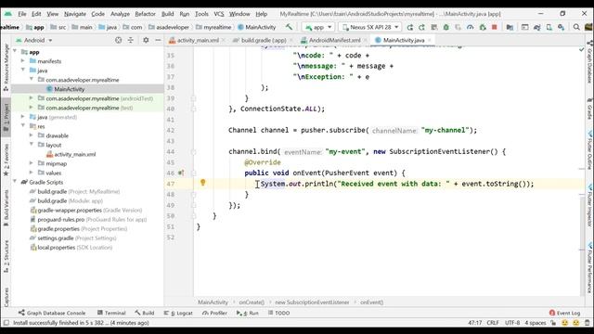
Task: Expand the manifests folder
Action: (22, 61)
